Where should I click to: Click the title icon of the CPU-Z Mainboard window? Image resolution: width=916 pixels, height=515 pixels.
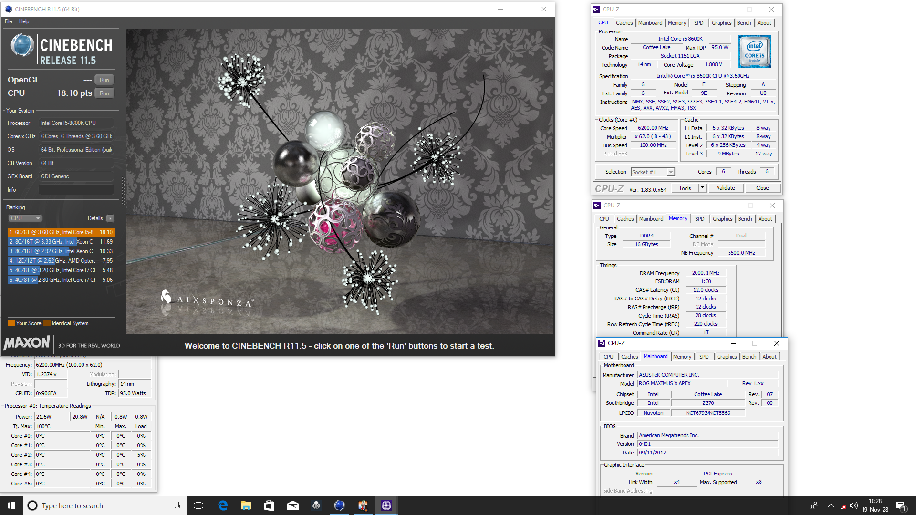[602, 343]
